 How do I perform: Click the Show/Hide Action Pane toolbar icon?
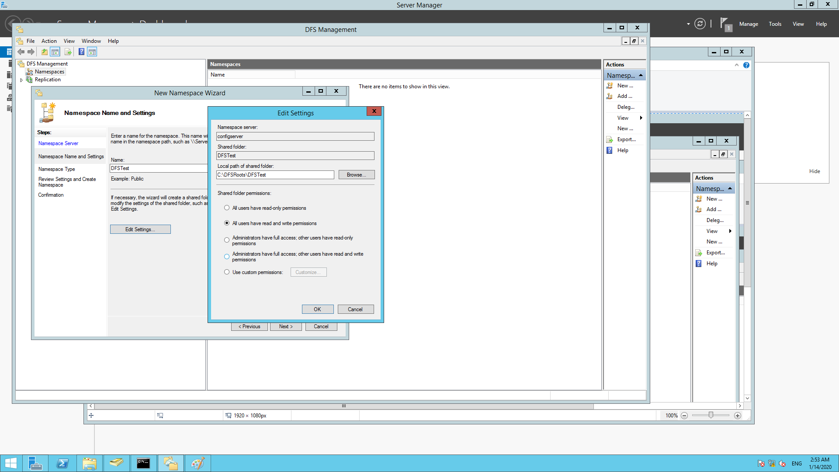(x=92, y=52)
